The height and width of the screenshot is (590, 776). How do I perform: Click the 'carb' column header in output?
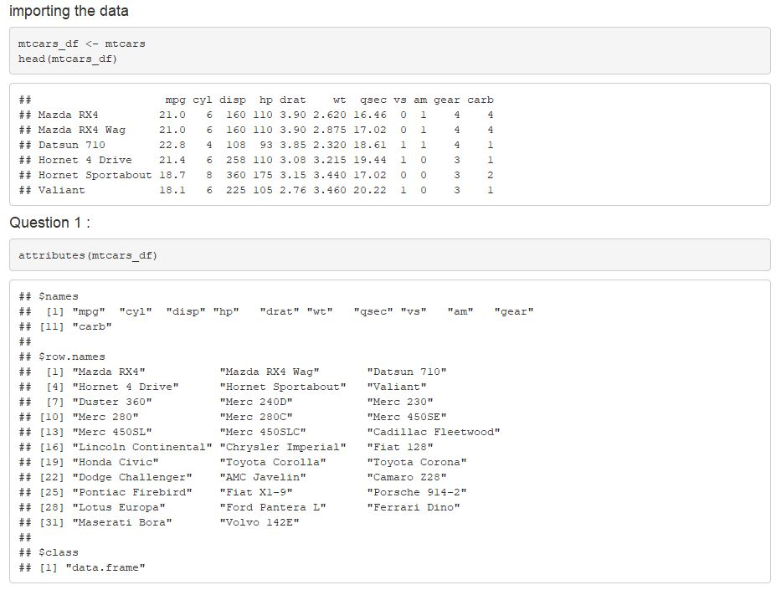click(481, 99)
